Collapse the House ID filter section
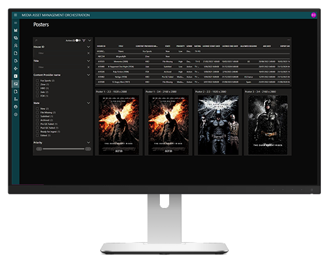 (89, 47)
